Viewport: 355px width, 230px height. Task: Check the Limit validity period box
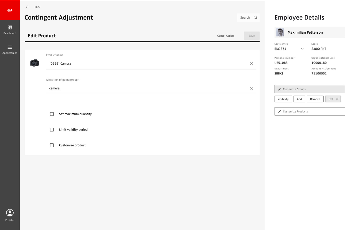coord(52,130)
